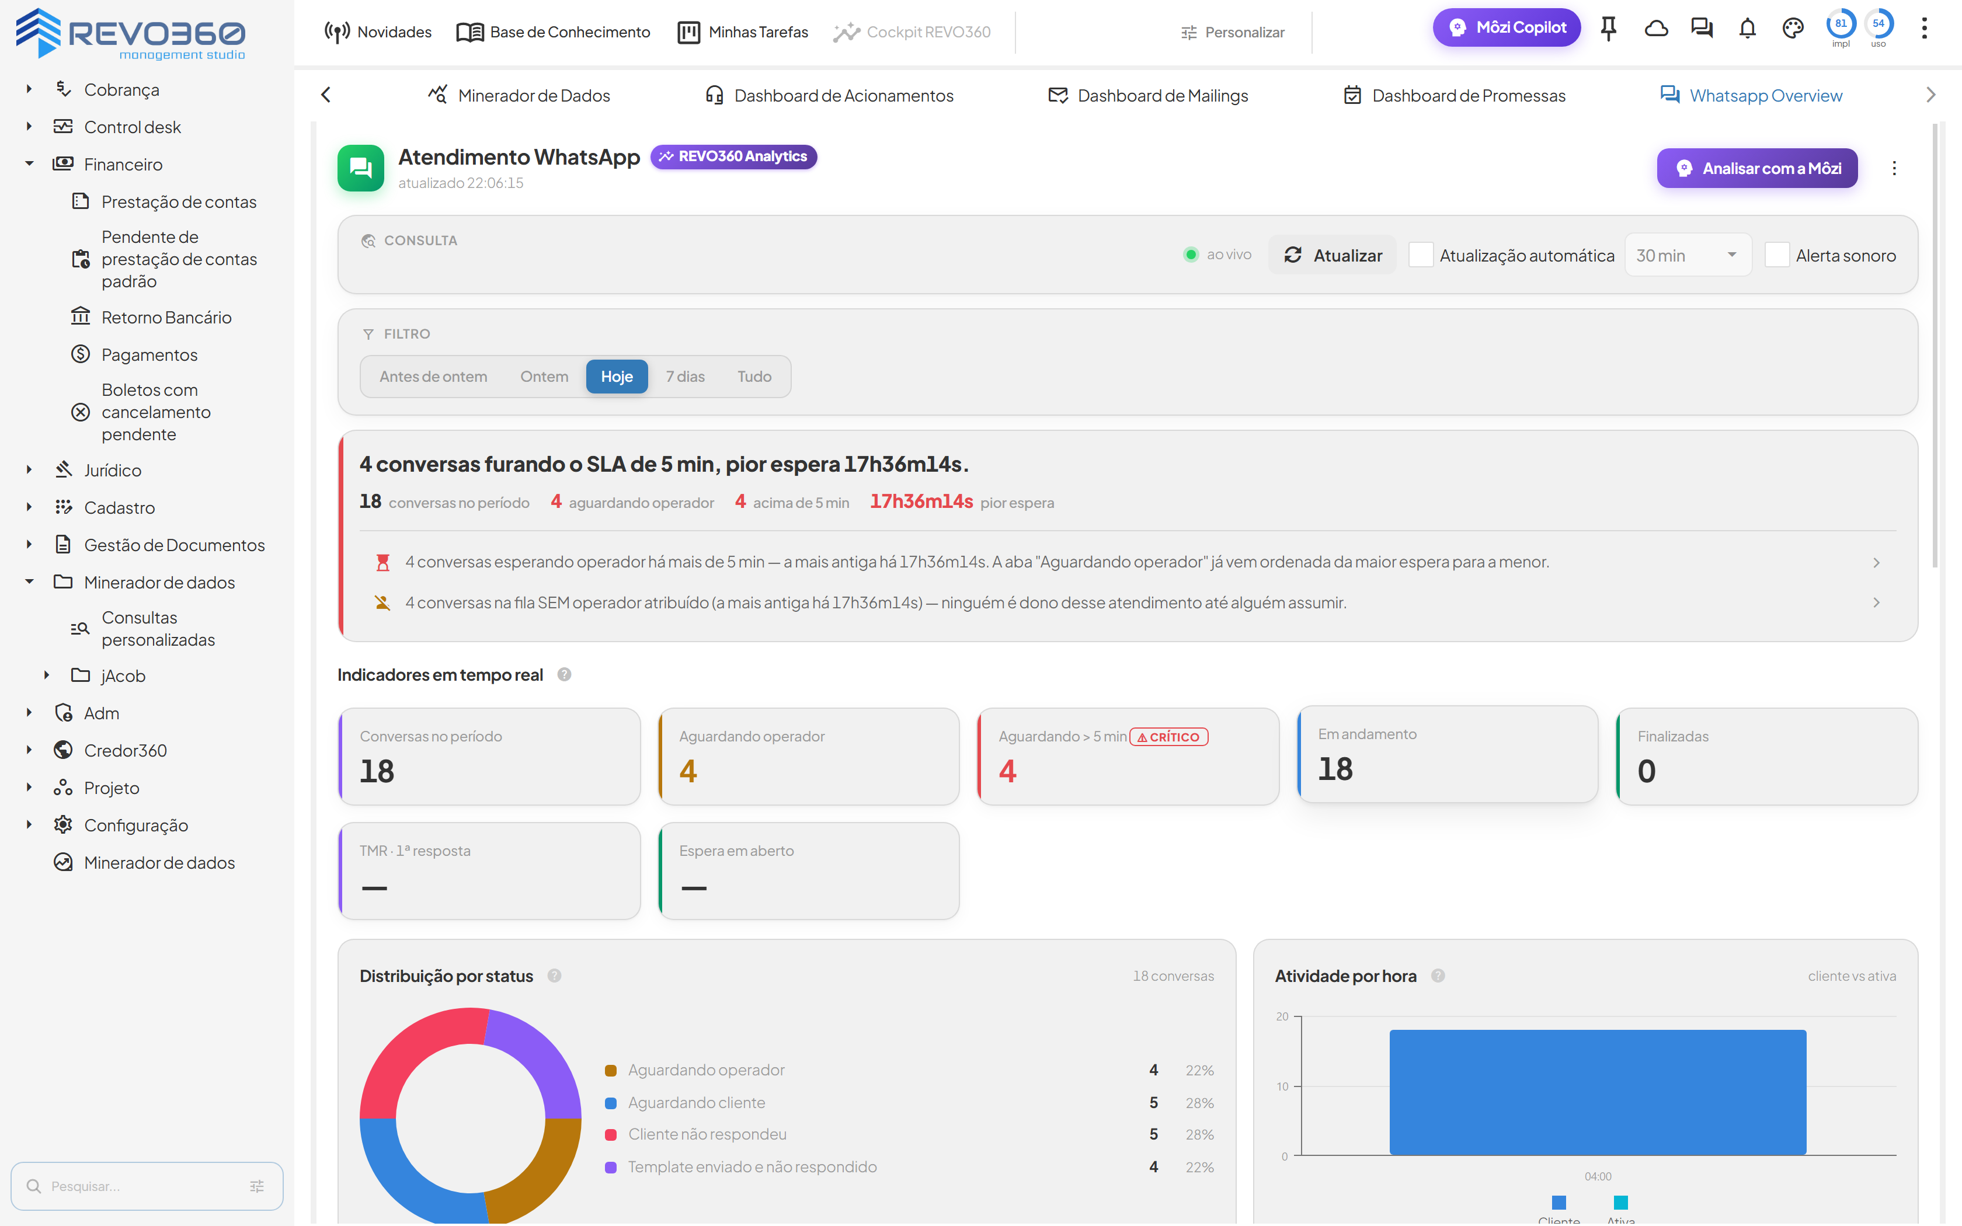Click the green Atendimento WhatsApp icon
Screen dimensions: 1962x1226
point(361,168)
